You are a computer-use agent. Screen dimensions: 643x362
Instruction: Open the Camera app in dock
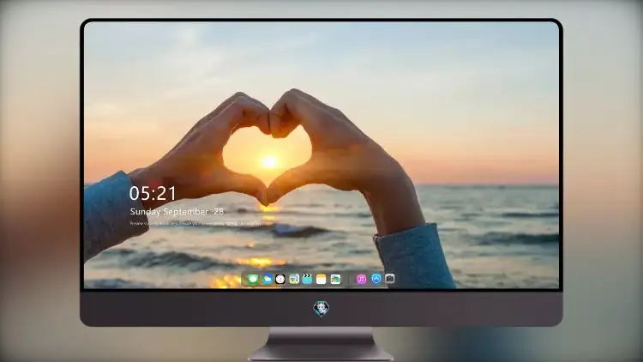[390, 279]
